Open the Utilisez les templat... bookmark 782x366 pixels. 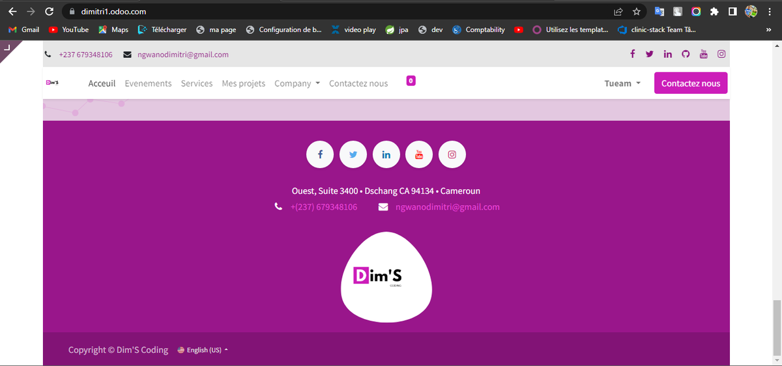(570, 30)
